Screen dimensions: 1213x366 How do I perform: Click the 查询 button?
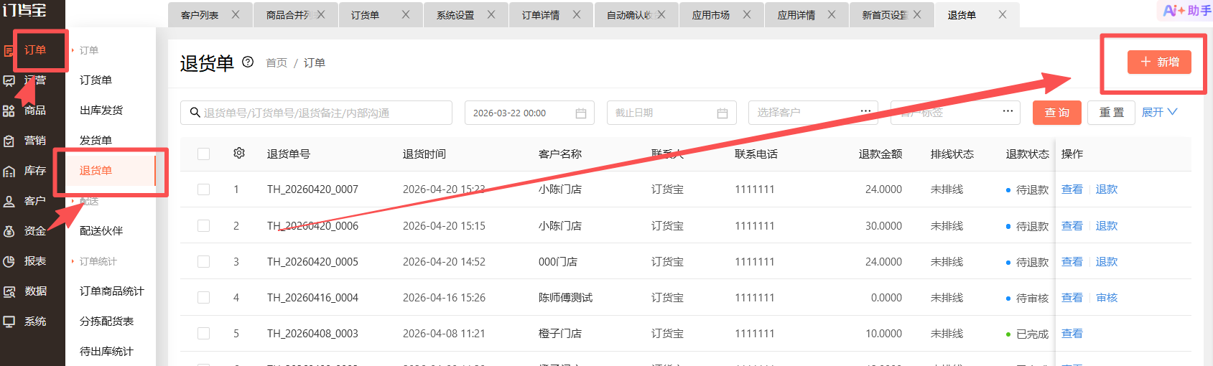click(x=1057, y=113)
